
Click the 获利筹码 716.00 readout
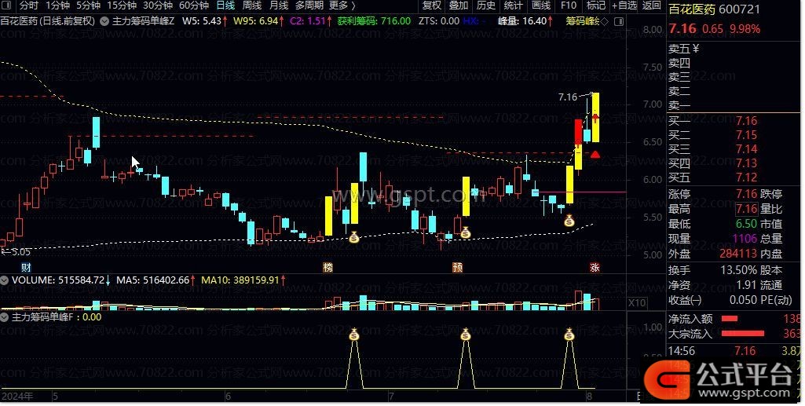[375, 21]
